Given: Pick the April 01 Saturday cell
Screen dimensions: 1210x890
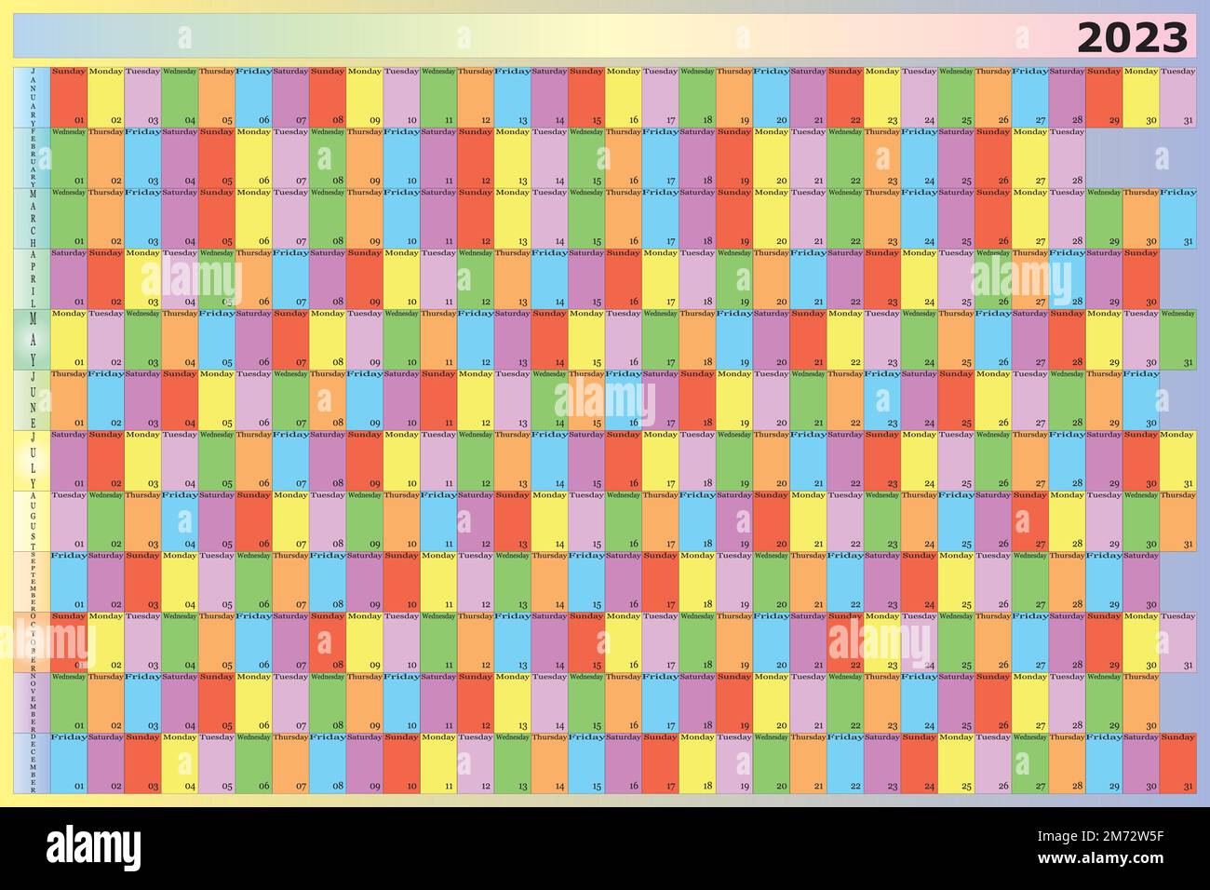Looking at the screenshot, I should tap(69, 278).
